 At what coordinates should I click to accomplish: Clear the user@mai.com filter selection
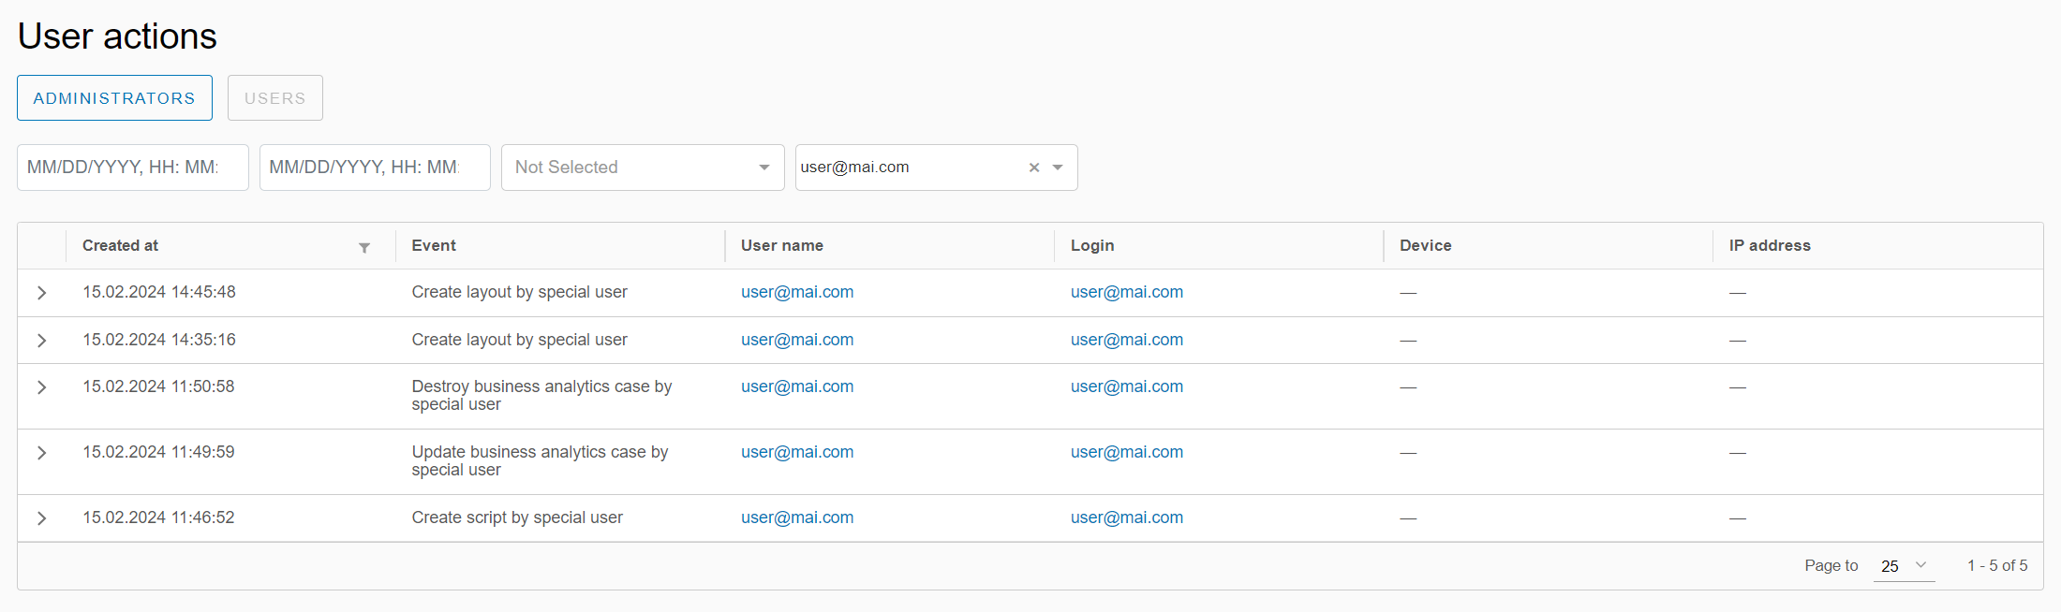click(x=1034, y=168)
